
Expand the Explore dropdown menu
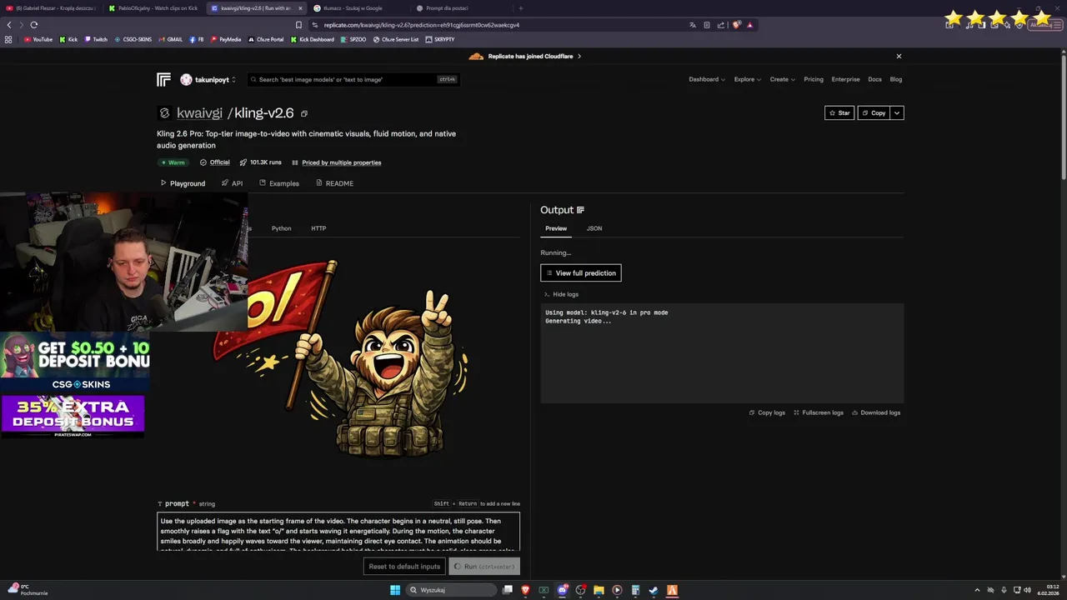pos(747,79)
